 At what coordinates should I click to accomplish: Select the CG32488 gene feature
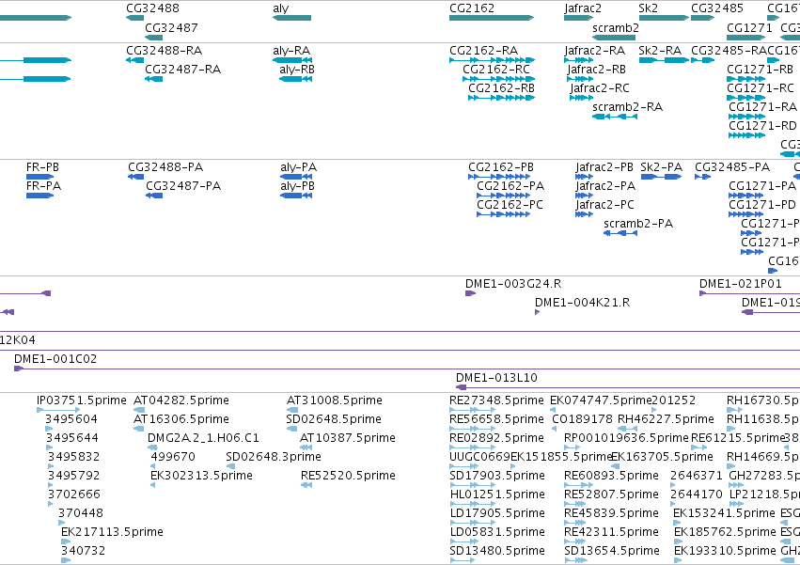tap(134, 18)
